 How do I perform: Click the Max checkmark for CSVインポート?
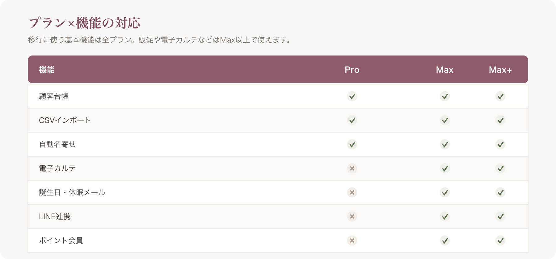pyautogui.click(x=445, y=120)
